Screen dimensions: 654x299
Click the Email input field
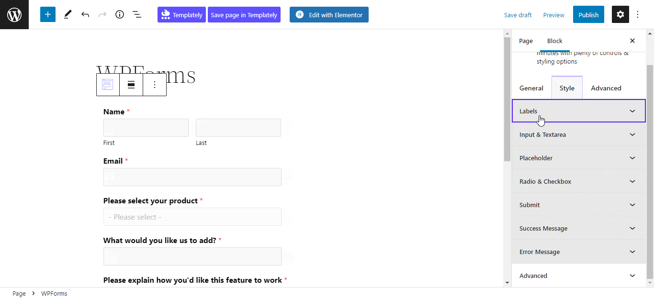192,177
